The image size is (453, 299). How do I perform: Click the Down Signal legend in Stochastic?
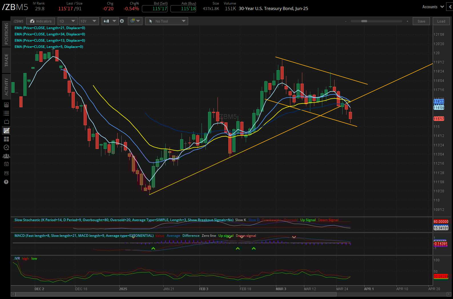tap(328, 220)
